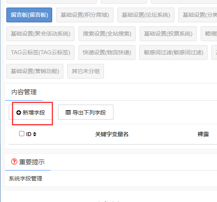Open the TAG云标签 group
This screenshot has height=202, width=217.
pyautogui.click(x=40, y=52)
